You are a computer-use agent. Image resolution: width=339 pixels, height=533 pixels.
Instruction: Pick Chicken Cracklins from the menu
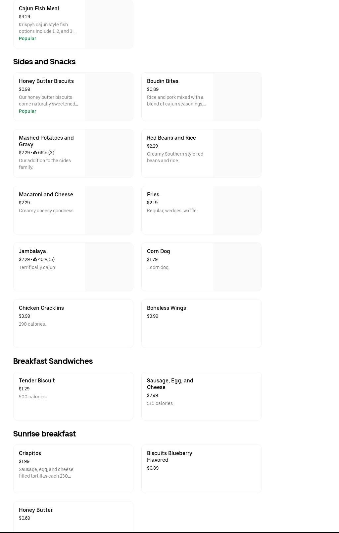41,308
